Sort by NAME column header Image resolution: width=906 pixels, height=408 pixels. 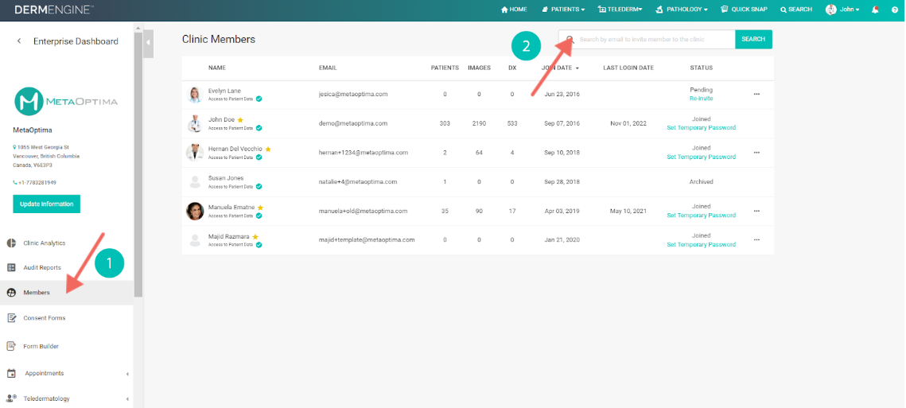[217, 68]
